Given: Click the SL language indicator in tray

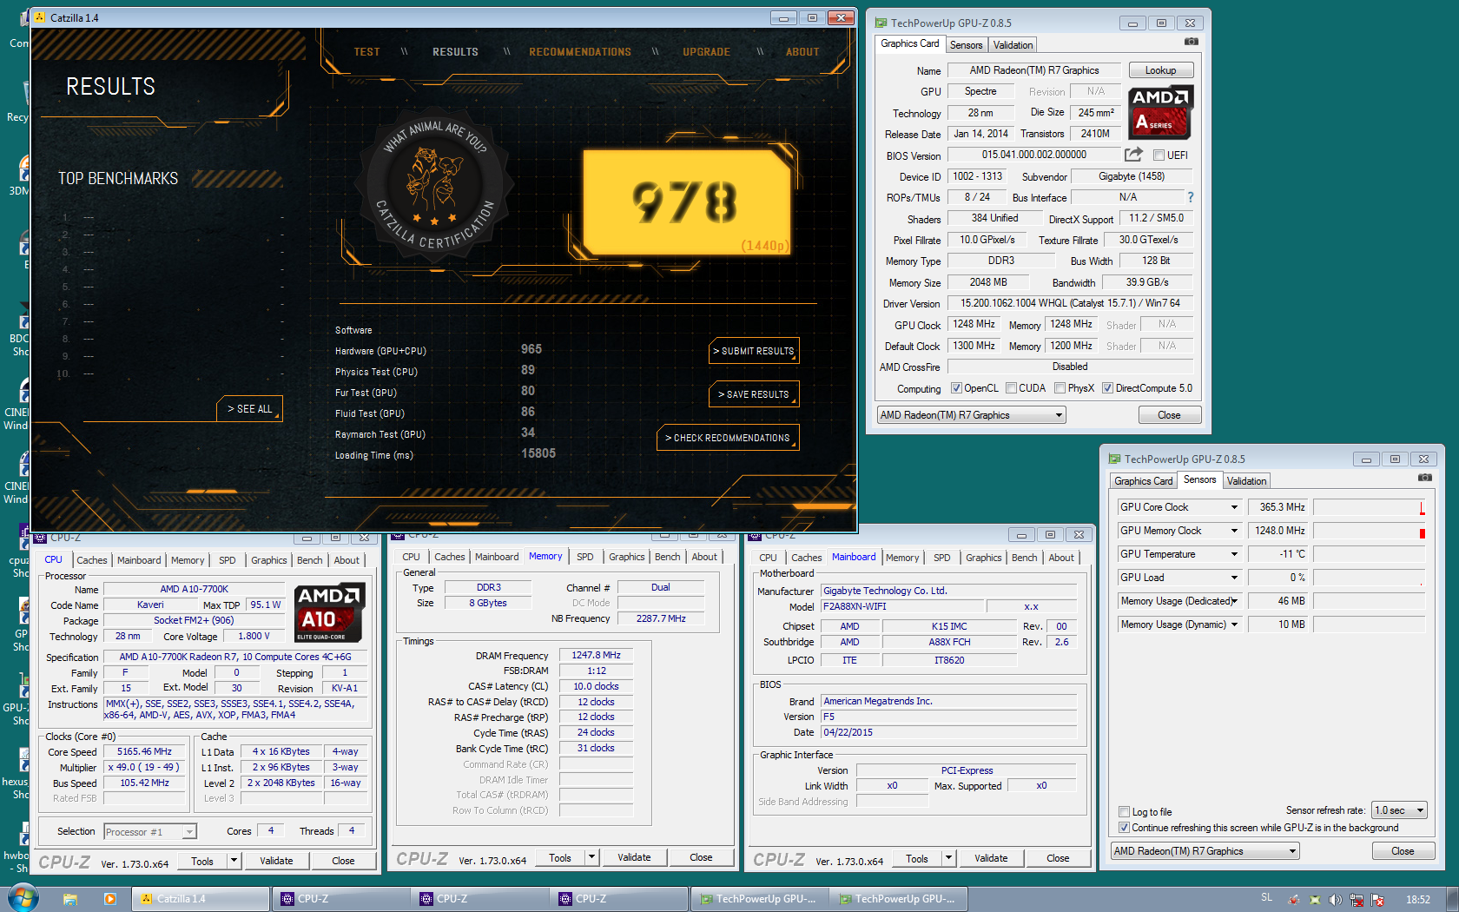Looking at the screenshot, I should (1266, 898).
